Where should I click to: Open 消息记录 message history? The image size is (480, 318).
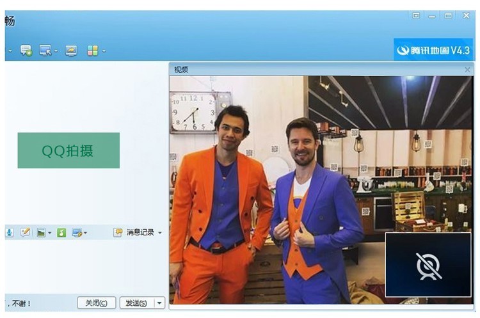(140, 233)
